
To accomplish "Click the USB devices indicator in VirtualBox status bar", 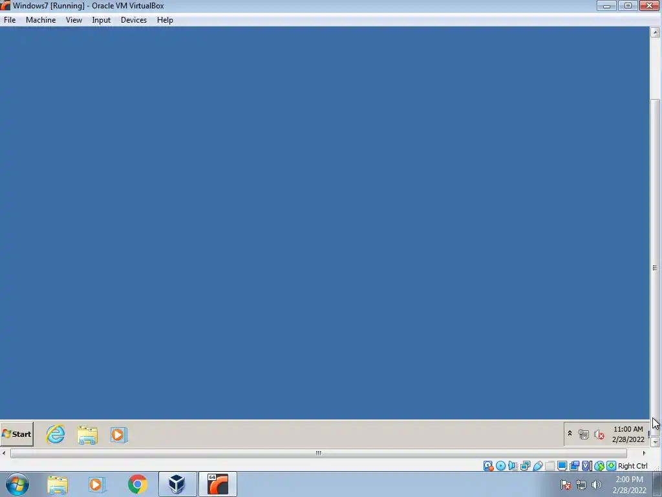I will click(x=537, y=466).
